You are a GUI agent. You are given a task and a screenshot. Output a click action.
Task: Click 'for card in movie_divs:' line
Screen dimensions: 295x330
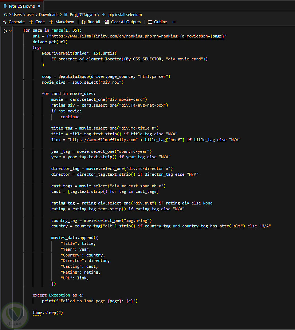click(x=69, y=94)
